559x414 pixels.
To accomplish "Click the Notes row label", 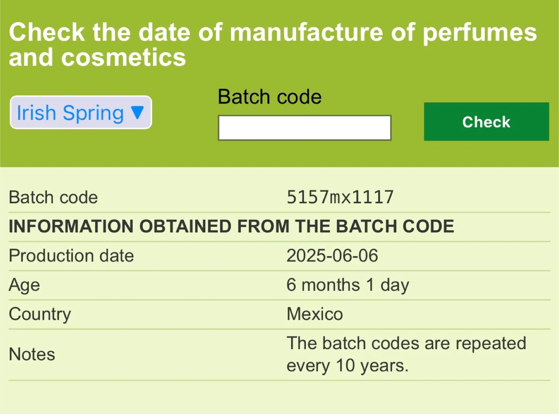I will pyautogui.click(x=32, y=354).
